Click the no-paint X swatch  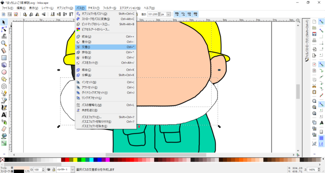tap(2, 160)
